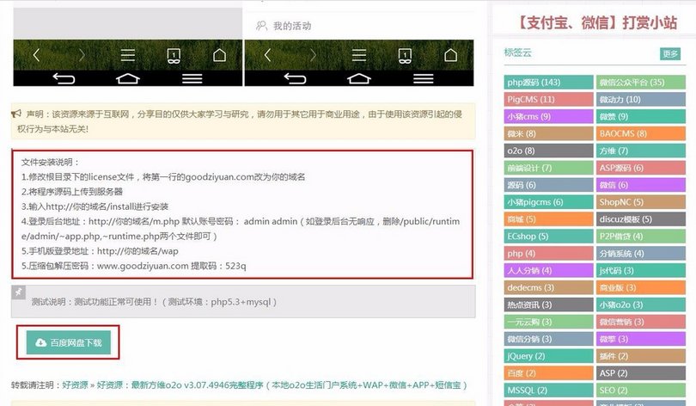Viewport: 696px width, 406px height.
Task: Click home icon in right phone browser bar
Action: pyautogui.click(x=450, y=55)
